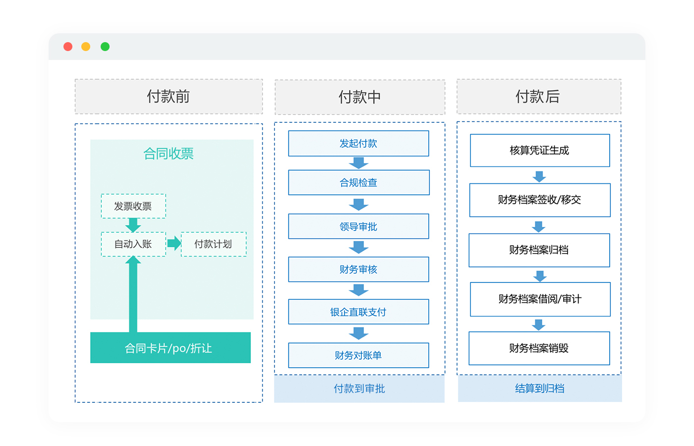The width and height of the screenshot is (694, 446).
Task: Select the 付款中 header
Action: (360, 97)
